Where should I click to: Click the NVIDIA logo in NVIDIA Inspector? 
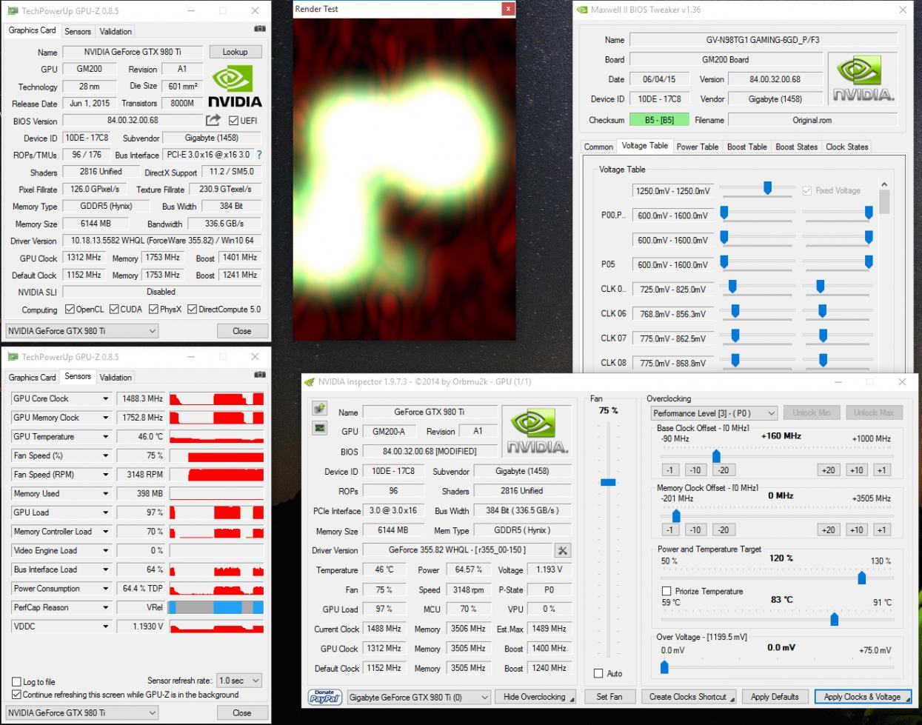coord(537,430)
